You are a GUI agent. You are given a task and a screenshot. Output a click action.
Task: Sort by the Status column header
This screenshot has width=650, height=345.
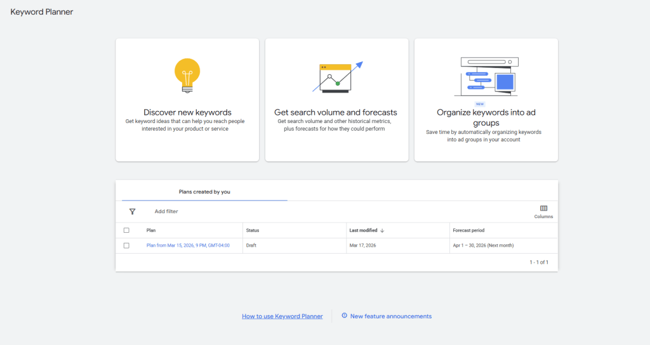click(x=253, y=230)
